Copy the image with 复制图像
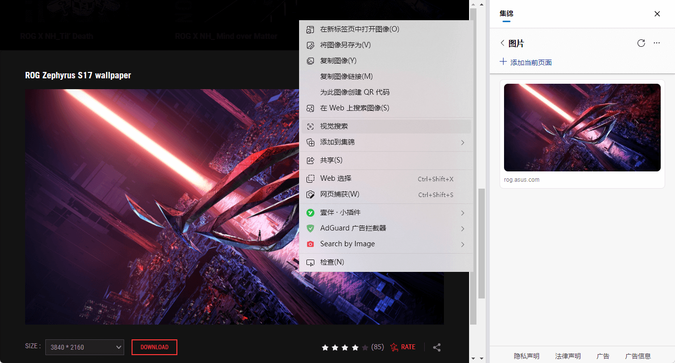Screen dimensions: 675x363 [x=340, y=61]
